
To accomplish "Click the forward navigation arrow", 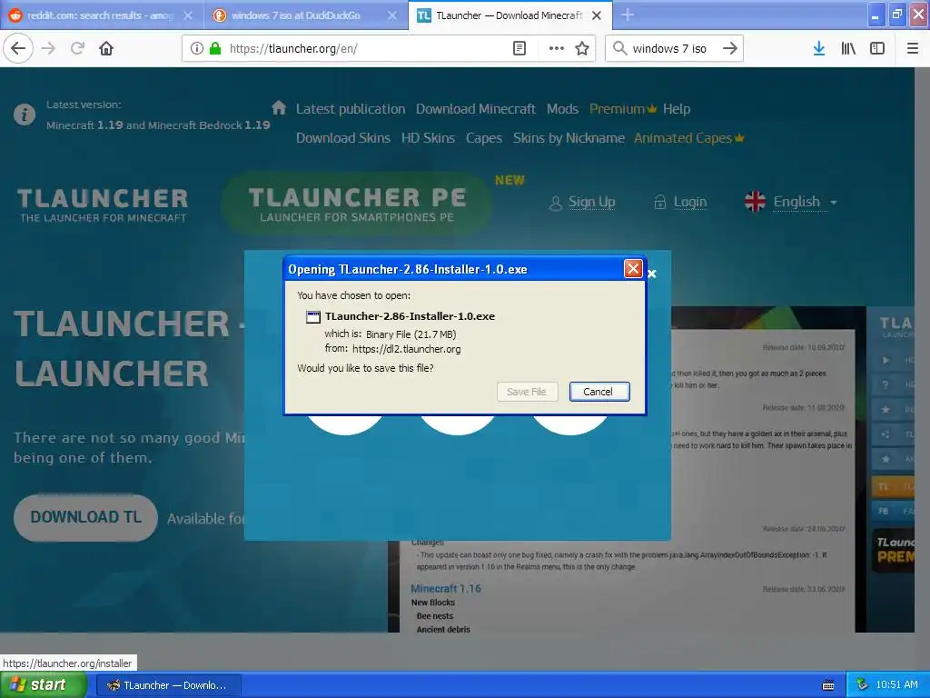I will pyautogui.click(x=48, y=48).
